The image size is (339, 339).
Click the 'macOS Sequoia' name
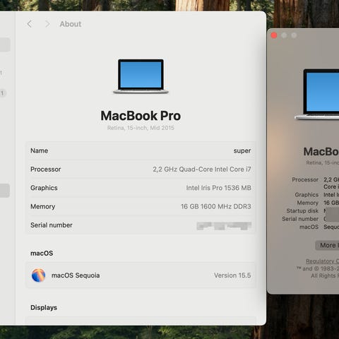76,275
